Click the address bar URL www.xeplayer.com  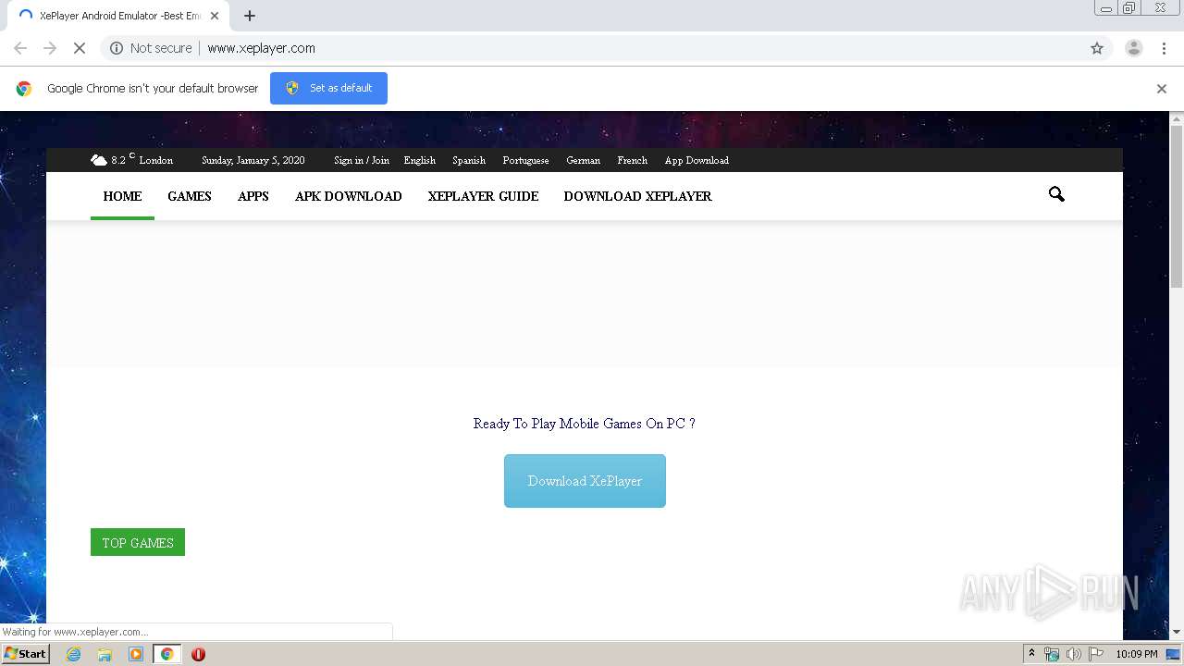click(x=261, y=48)
